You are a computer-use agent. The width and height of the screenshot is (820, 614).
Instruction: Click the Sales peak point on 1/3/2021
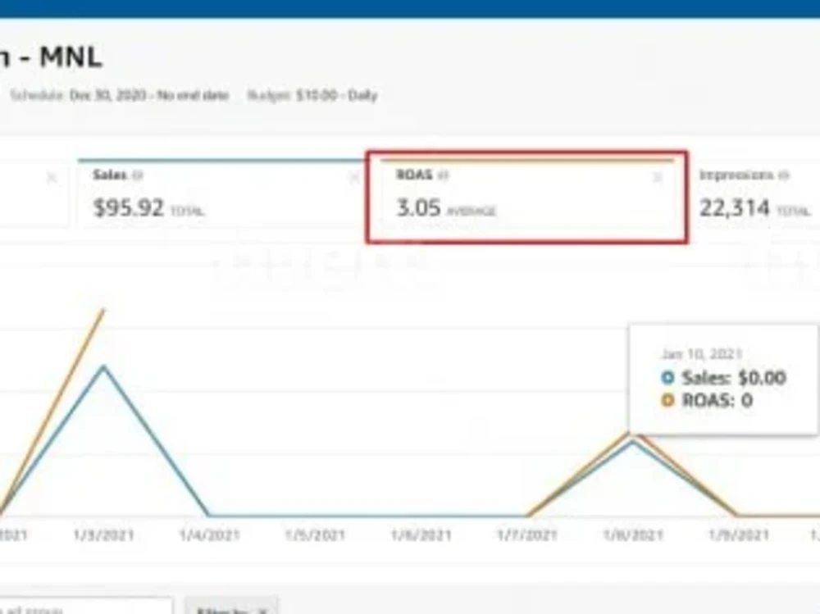point(103,367)
